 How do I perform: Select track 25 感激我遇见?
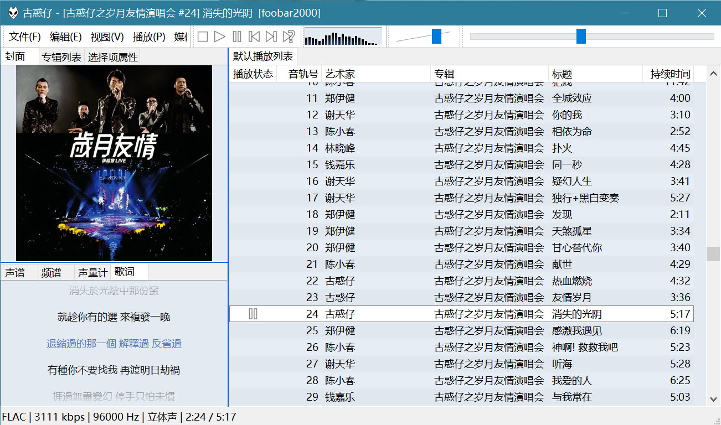tap(461, 330)
